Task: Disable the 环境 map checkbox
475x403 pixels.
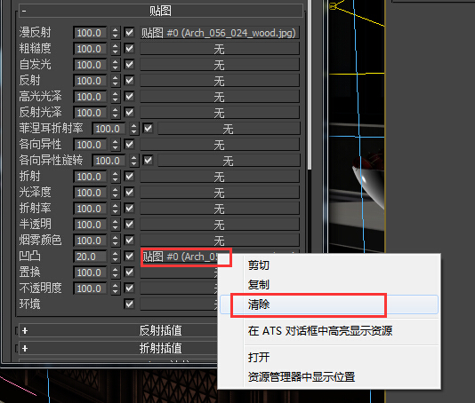Action: click(x=129, y=304)
